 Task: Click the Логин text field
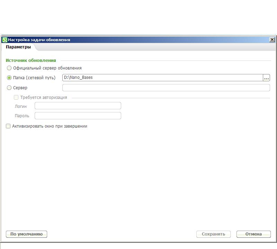pyautogui.click(x=78, y=106)
